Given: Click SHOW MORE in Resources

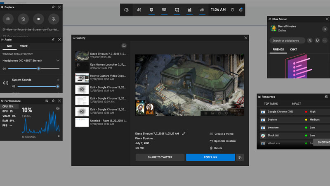Looking at the screenshot, I should tap(322, 142).
